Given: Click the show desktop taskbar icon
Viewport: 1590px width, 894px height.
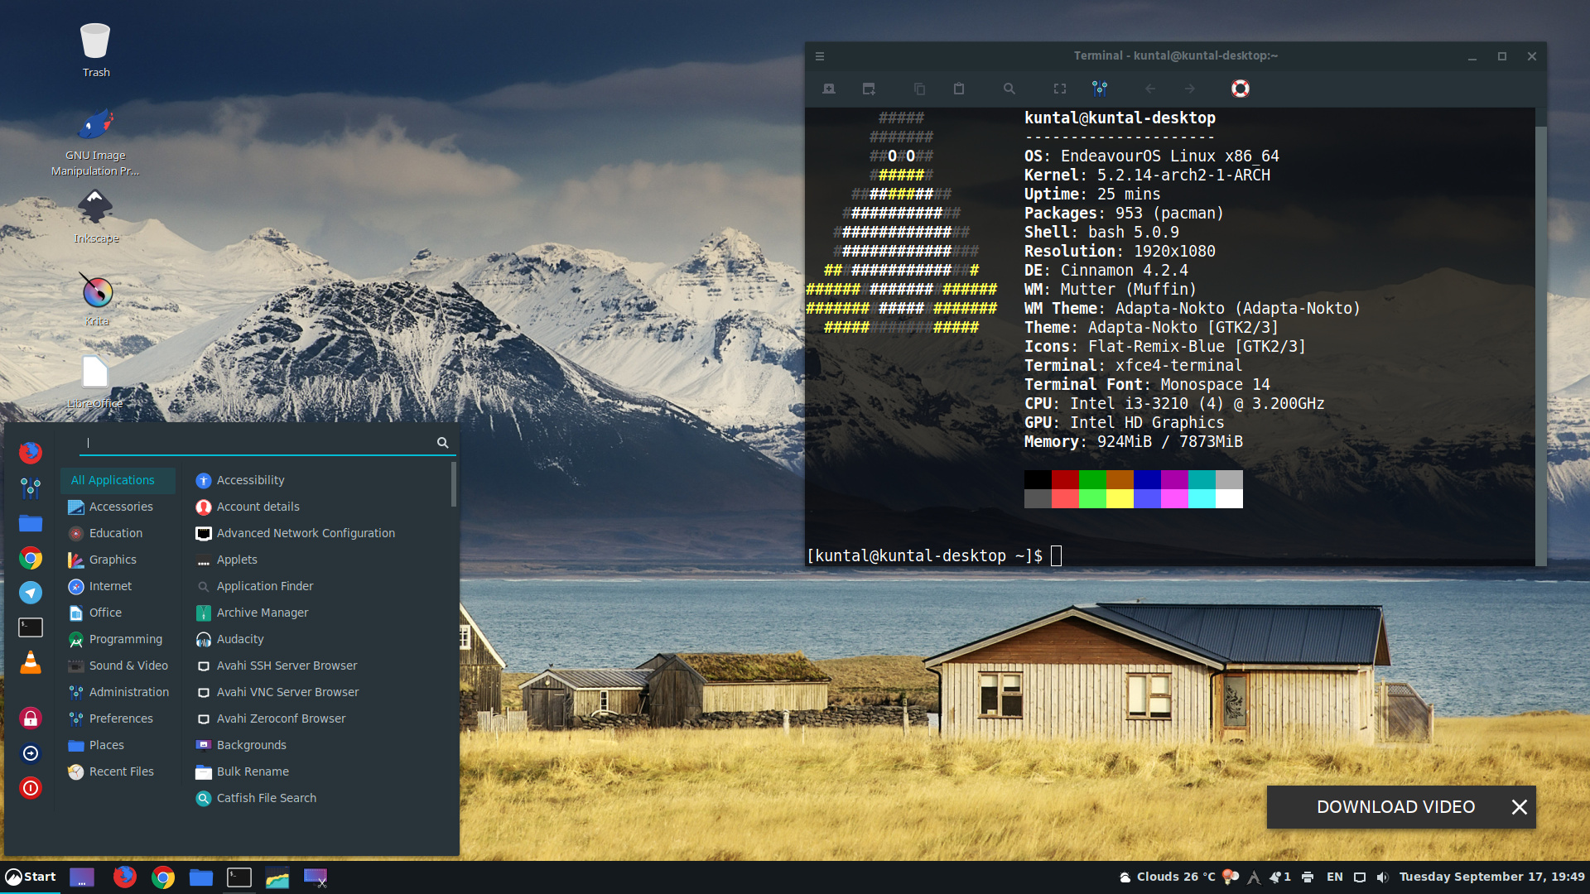Looking at the screenshot, I should pyautogui.click(x=82, y=877).
